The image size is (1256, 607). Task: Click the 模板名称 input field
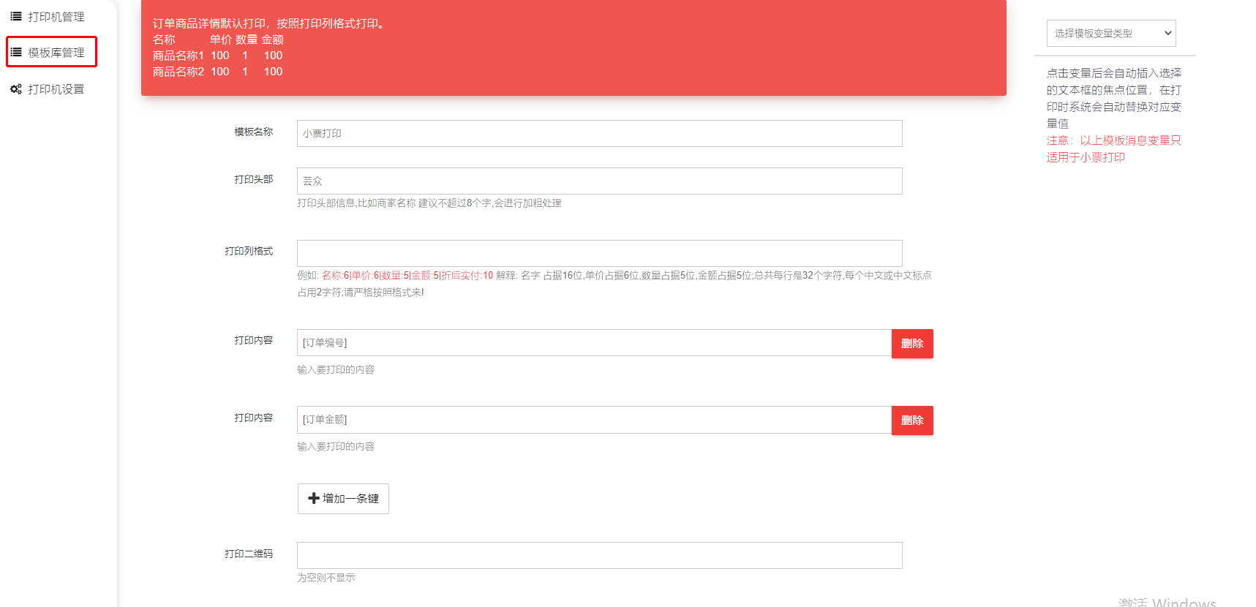point(599,133)
